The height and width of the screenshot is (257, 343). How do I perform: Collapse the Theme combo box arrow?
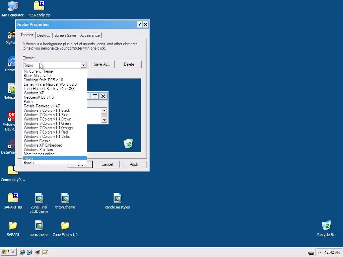point(83,65)
